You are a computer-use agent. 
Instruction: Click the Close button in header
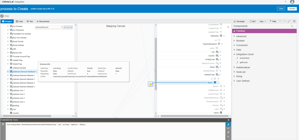coord(281,9)
